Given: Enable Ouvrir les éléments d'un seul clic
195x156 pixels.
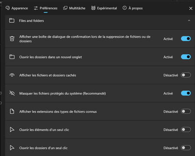Looking at the screenshot, I should click(186, 130).
